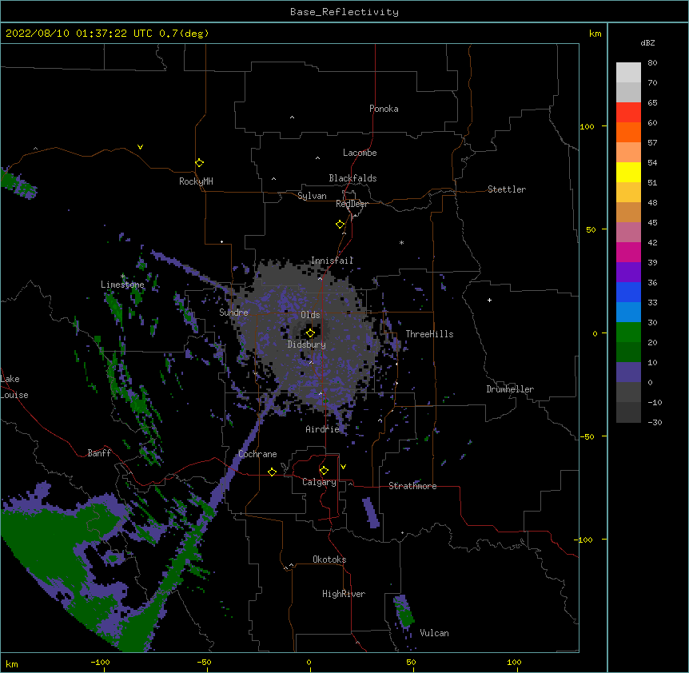689x673 pixels.
Task: Click the Lacombe city label
Action: click(x=360, y=153)
